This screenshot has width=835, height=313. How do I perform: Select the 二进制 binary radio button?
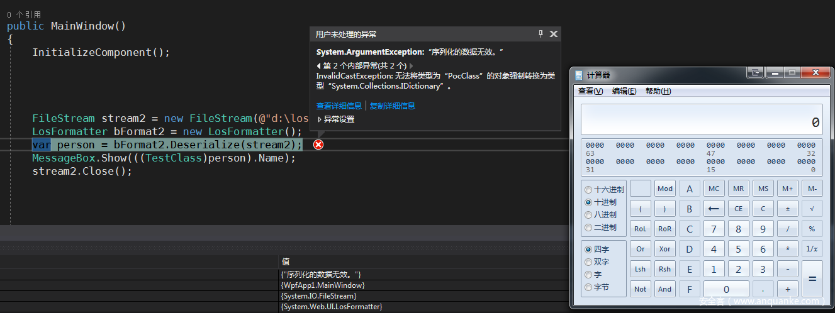coord(588,228)
